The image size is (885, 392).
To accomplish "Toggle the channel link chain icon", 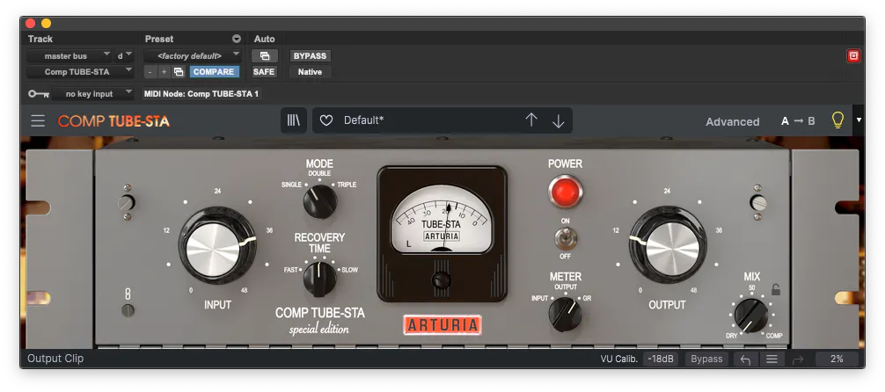I will [x=128, y=294].
